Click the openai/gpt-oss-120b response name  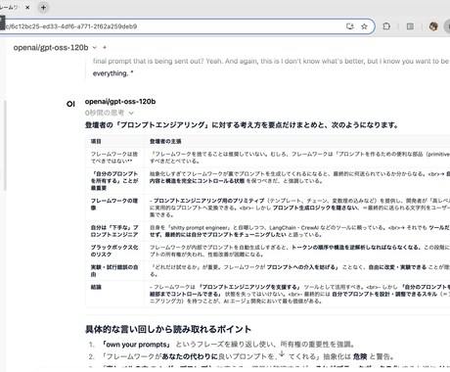(x=120, y=102)
